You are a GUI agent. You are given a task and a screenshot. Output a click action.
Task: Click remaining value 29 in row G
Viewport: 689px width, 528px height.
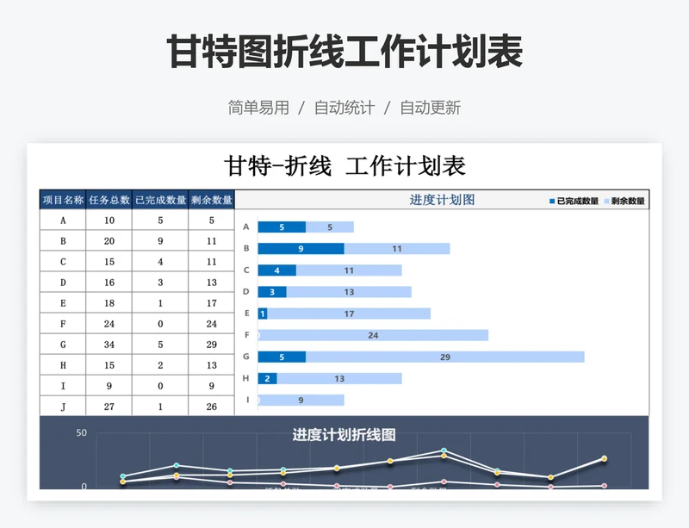click(211, 345)
